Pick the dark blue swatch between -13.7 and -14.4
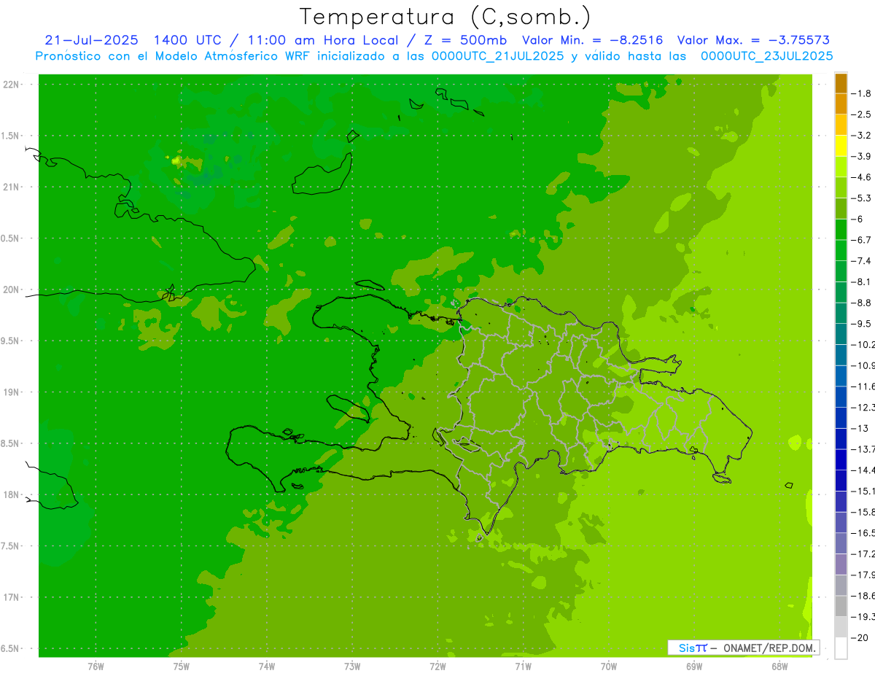875x676 pixels. [841, 459]
